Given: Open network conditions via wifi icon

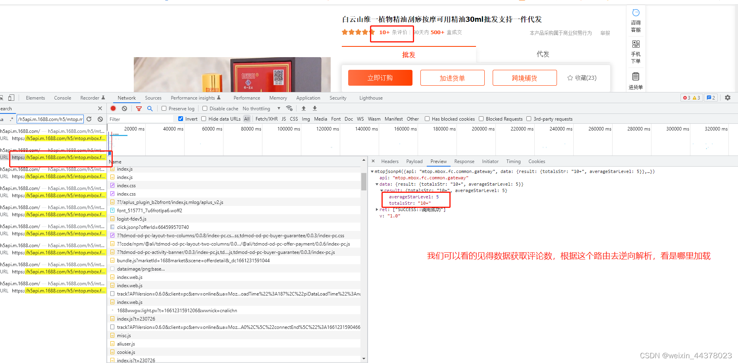Looking at the screenshot, I should (289, 108).
